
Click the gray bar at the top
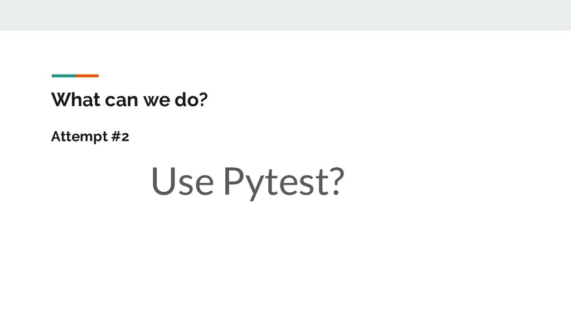(285, 15)
